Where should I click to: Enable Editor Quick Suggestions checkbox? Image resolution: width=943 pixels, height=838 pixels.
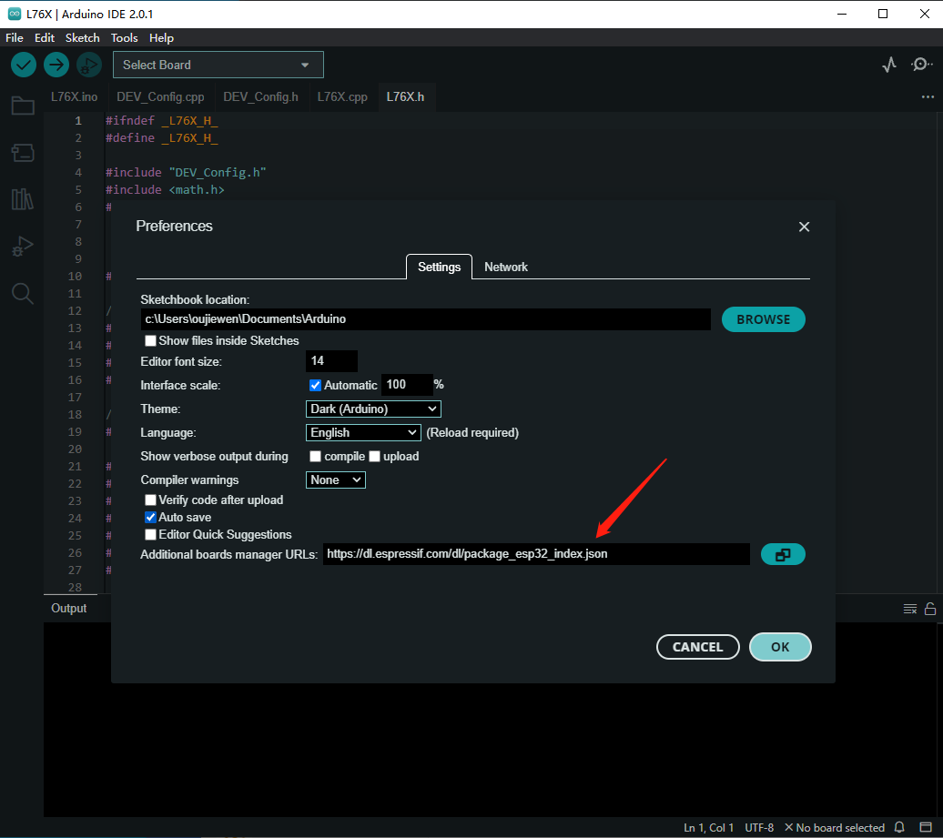click(150, 534)
